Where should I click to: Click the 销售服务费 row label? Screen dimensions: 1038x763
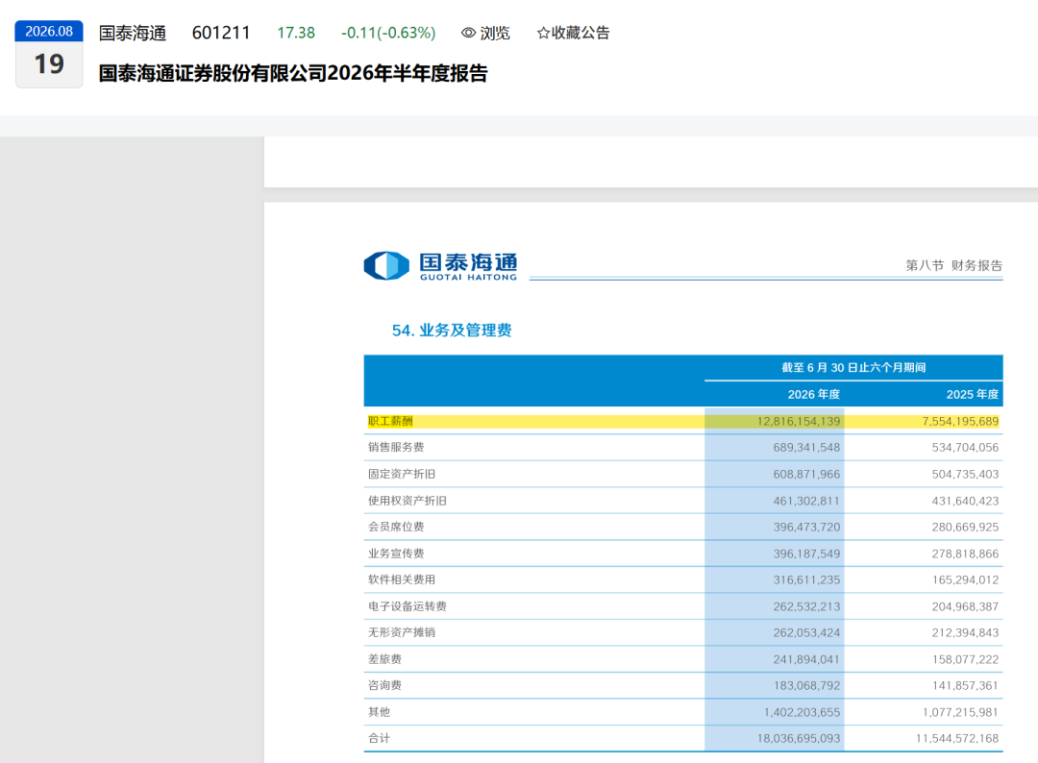pyautogui.click(x=396, y=448)
